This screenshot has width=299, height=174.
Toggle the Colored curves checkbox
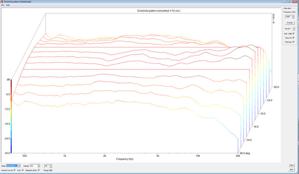point(14,170)
